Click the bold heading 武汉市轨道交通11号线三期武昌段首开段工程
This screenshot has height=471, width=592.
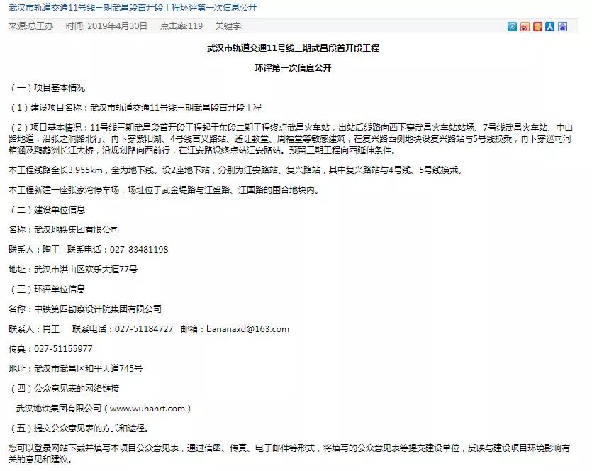coord(293,48)
